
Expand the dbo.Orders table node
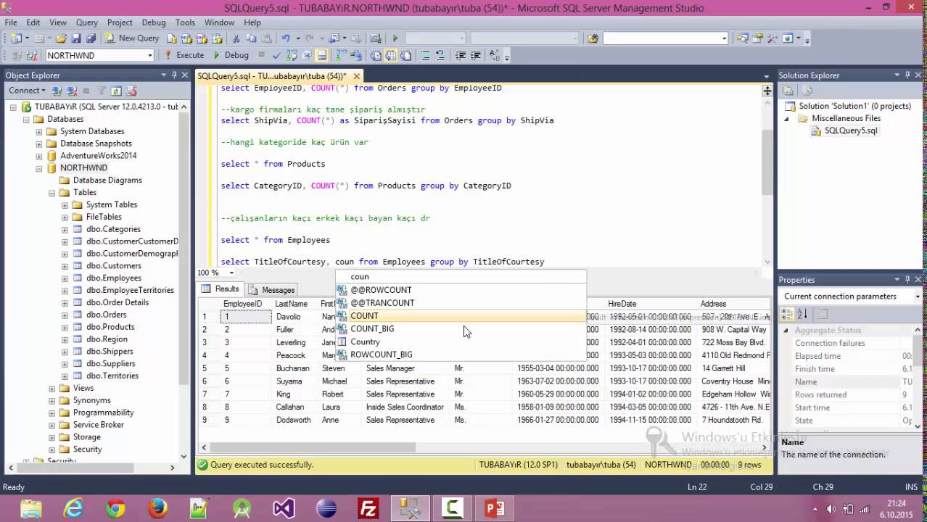[x=65, y=315]
